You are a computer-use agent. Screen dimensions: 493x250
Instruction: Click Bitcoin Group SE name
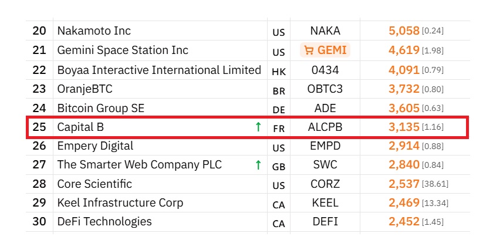100,108
